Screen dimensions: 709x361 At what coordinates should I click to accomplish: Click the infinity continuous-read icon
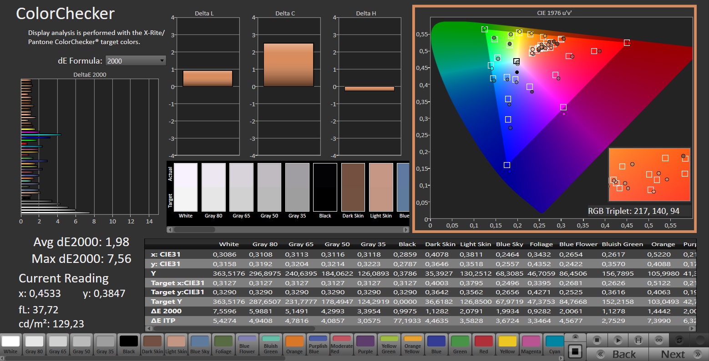click(658, 340)
